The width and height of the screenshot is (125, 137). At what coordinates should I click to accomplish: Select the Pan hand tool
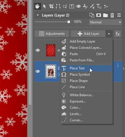tap(38, 6)
